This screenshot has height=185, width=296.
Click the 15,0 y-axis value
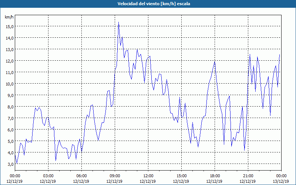[10, 27]
